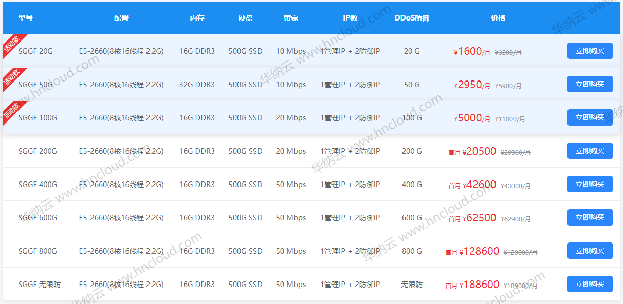This screenshot has width=623, height=304.
Task: Click the ¥1600/月 price
Action: click(472, 51)
